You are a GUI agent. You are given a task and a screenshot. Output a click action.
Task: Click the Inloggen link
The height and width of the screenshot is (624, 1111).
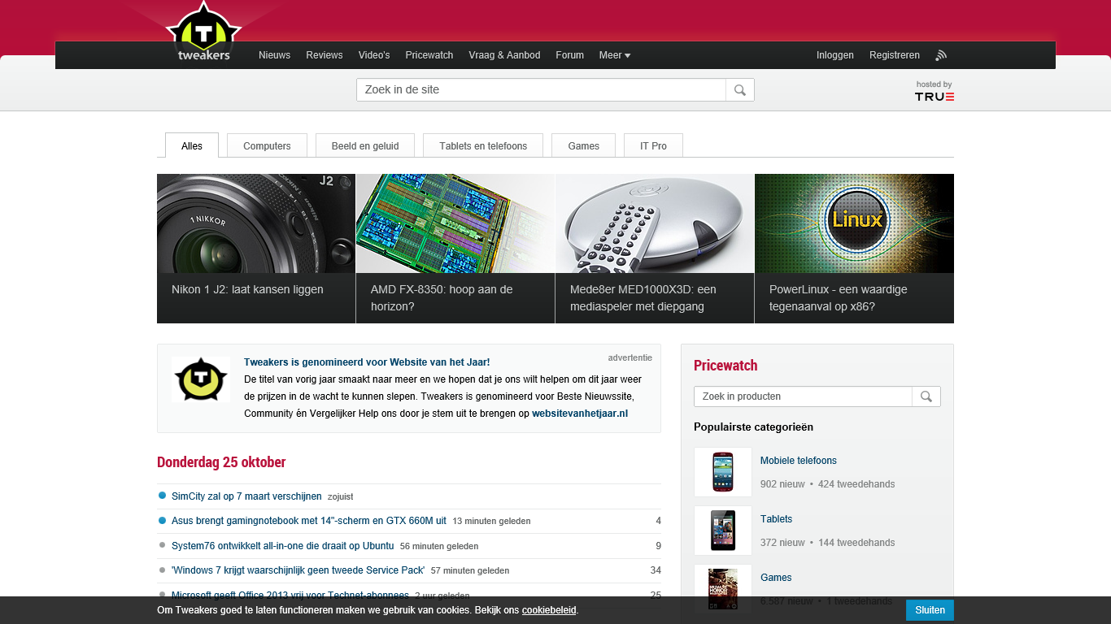(835, 55)
